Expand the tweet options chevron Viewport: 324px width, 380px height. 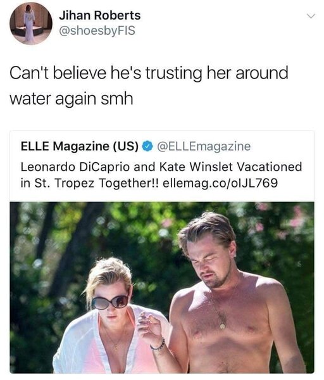coord(311,16)
